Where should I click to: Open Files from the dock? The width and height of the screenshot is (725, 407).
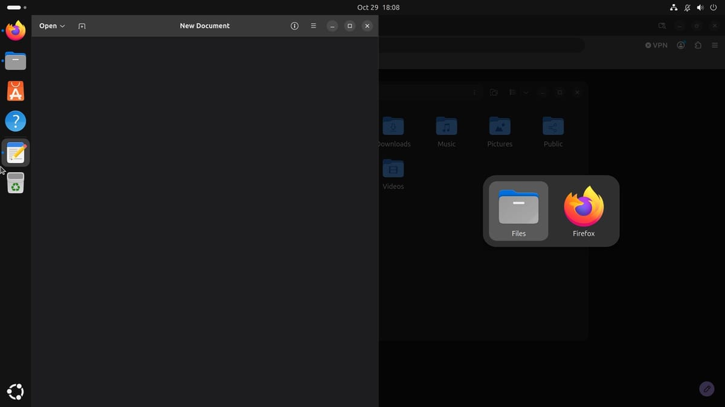(x=16, y=61)
